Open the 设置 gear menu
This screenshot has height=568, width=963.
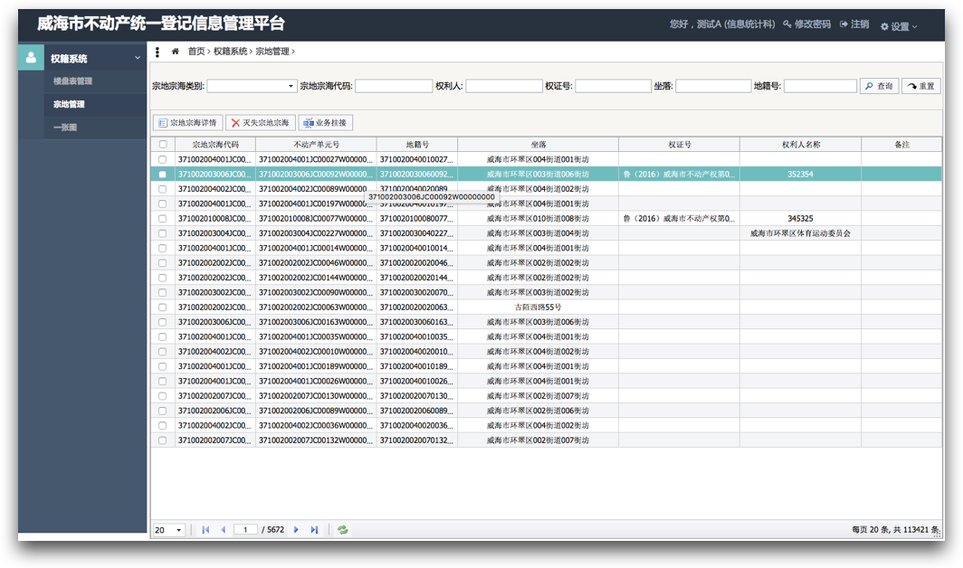(899, 26)
